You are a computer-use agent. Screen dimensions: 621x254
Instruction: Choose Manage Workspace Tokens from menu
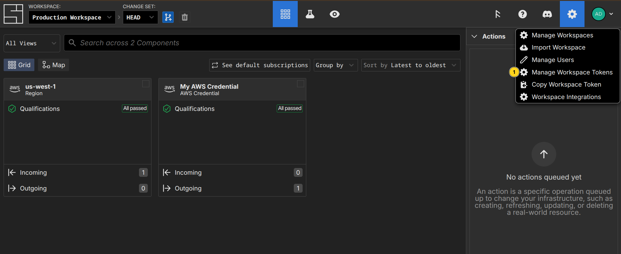coord(572,72)
